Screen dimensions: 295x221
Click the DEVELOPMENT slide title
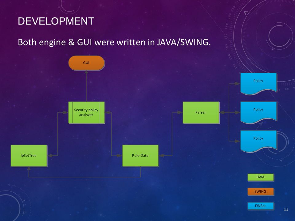(56, 21)
